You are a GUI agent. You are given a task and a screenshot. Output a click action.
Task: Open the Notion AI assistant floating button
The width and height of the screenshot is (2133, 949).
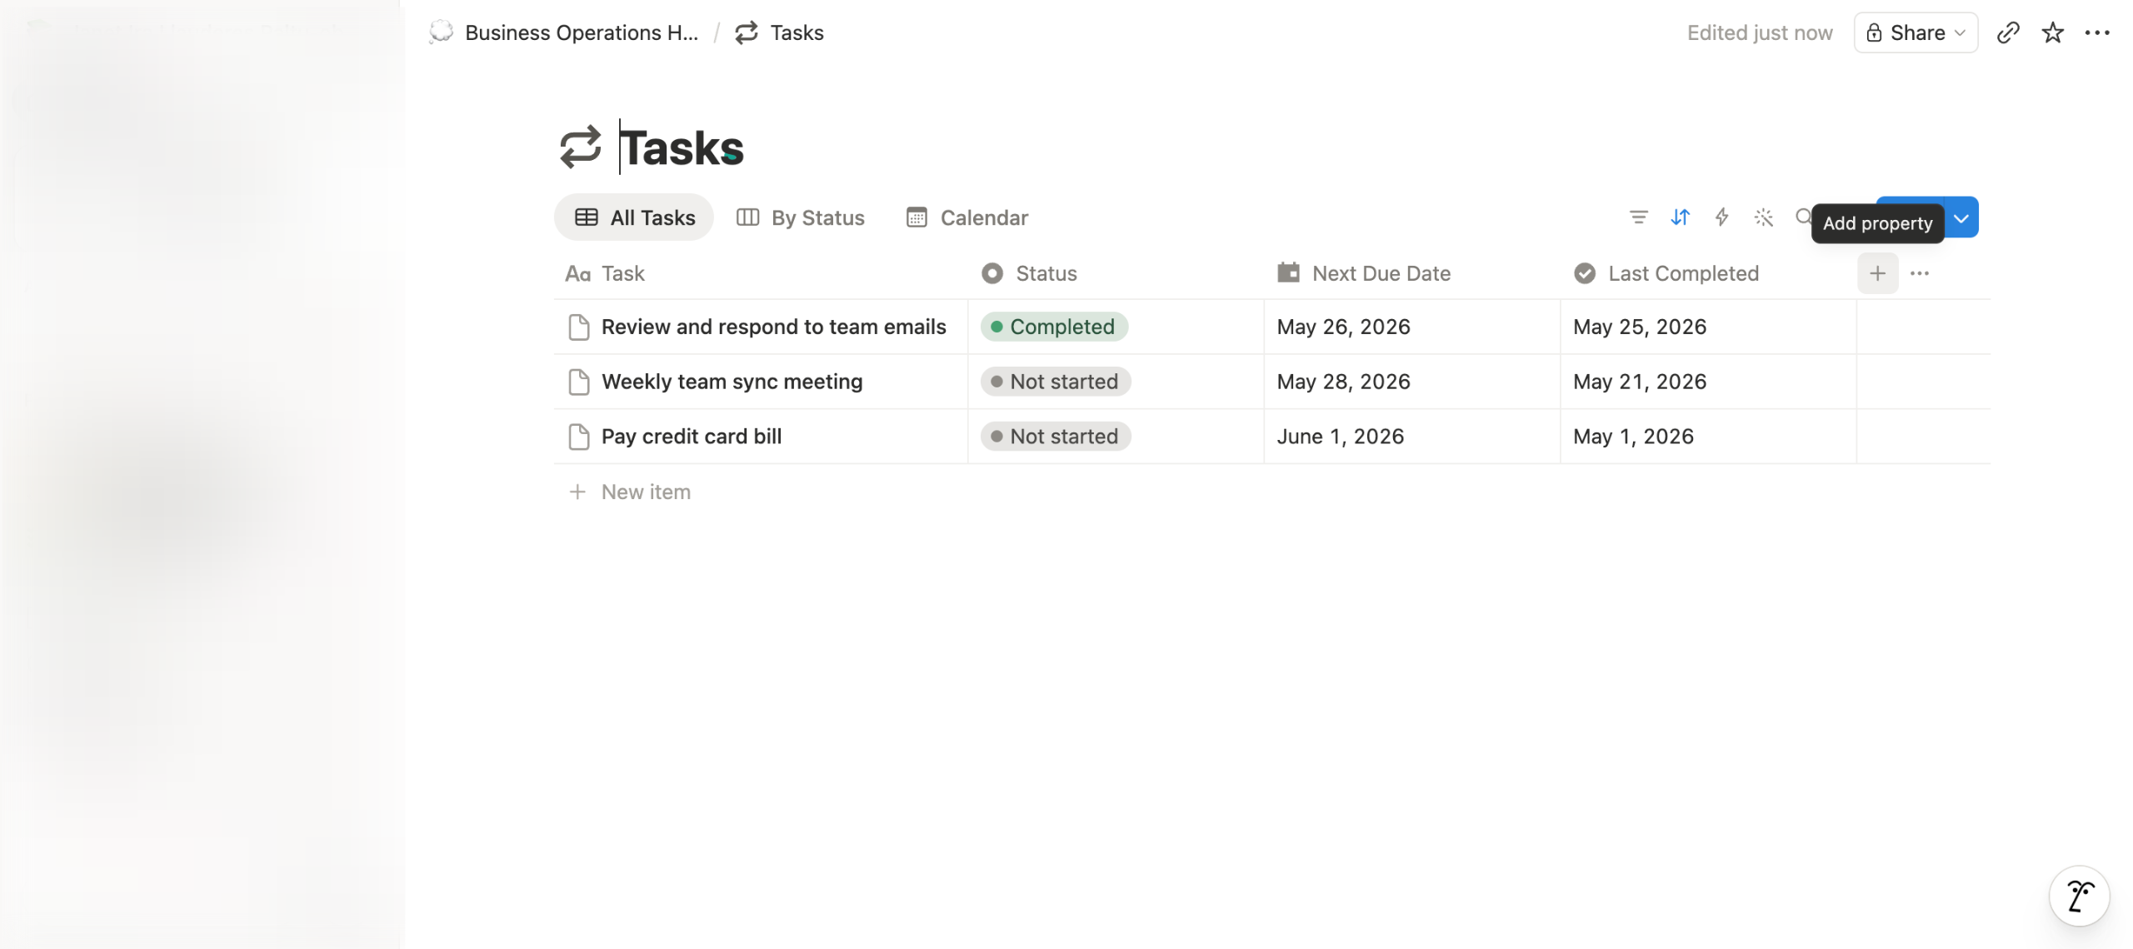coord(2080,896)
